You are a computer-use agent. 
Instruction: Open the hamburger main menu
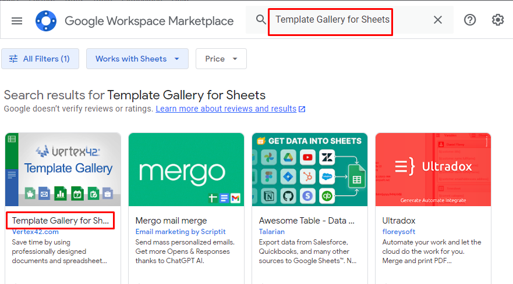17,21
